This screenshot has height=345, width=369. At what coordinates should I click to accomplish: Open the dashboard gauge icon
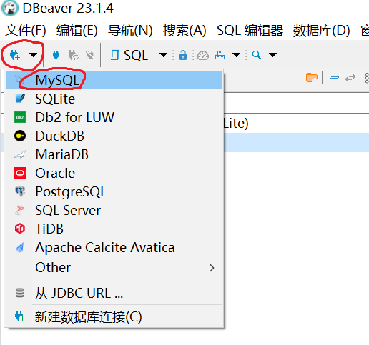(203, 55)
